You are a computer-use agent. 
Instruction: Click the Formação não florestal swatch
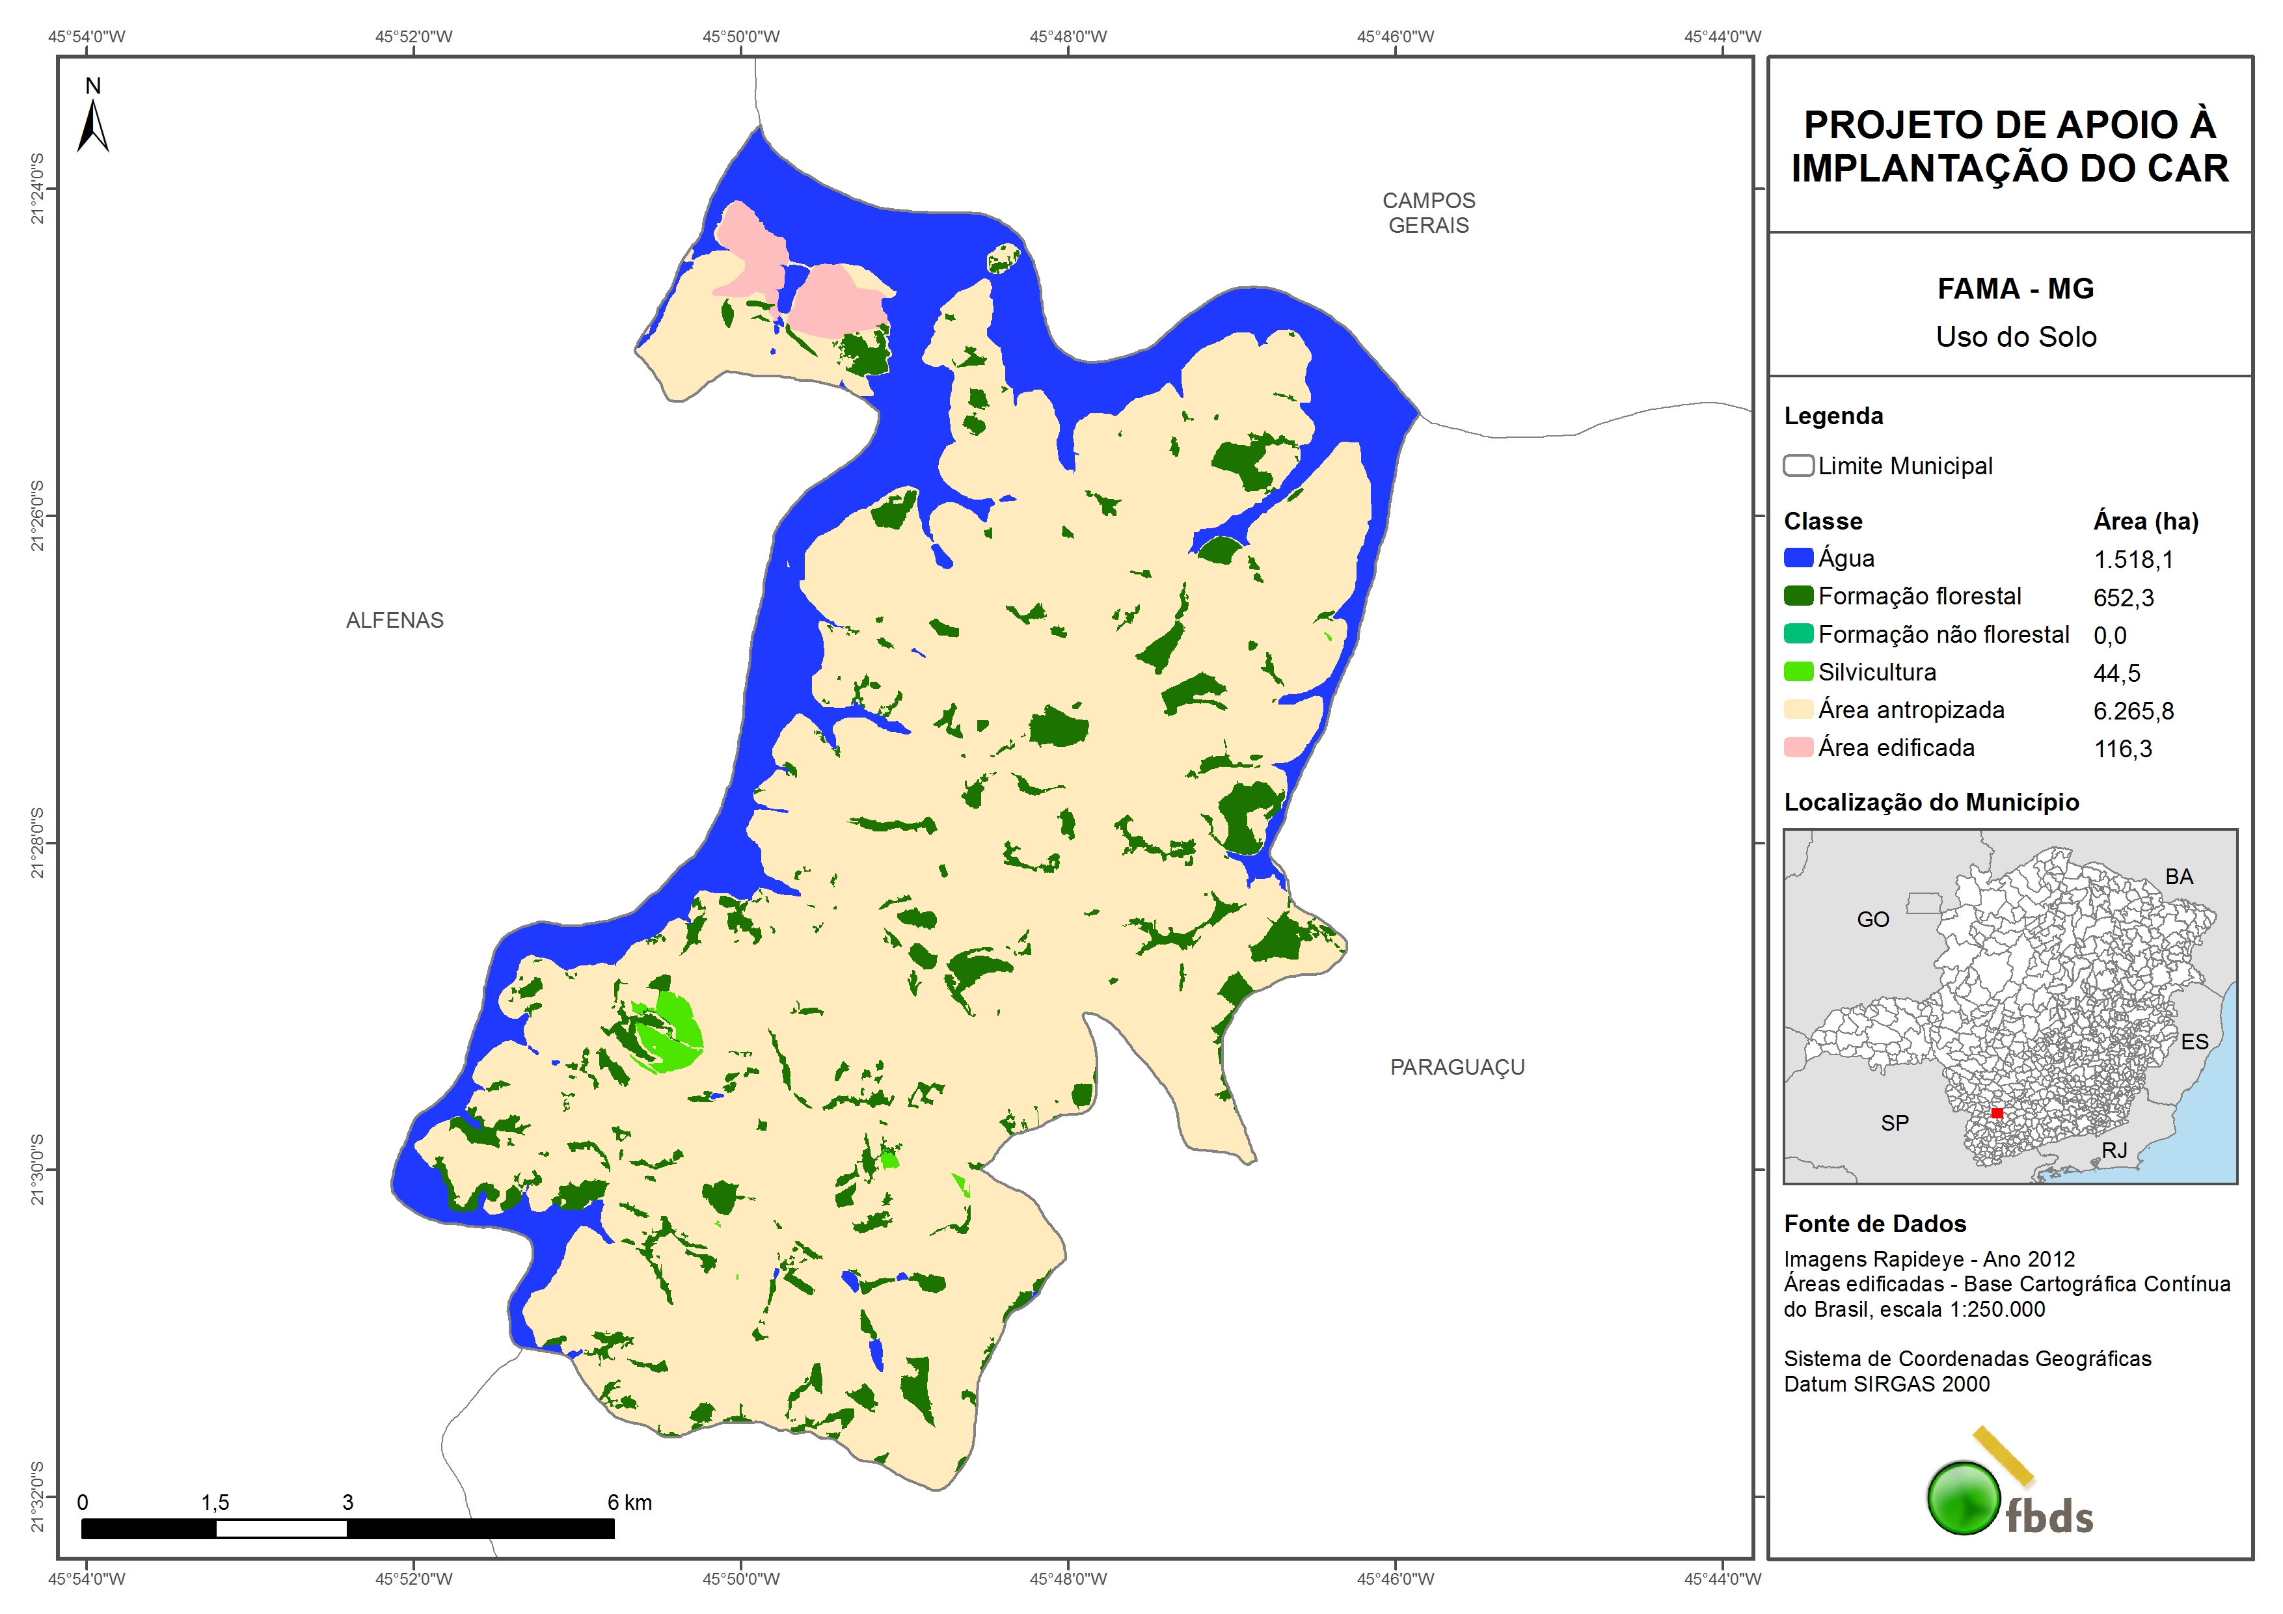pos(1798,634)
